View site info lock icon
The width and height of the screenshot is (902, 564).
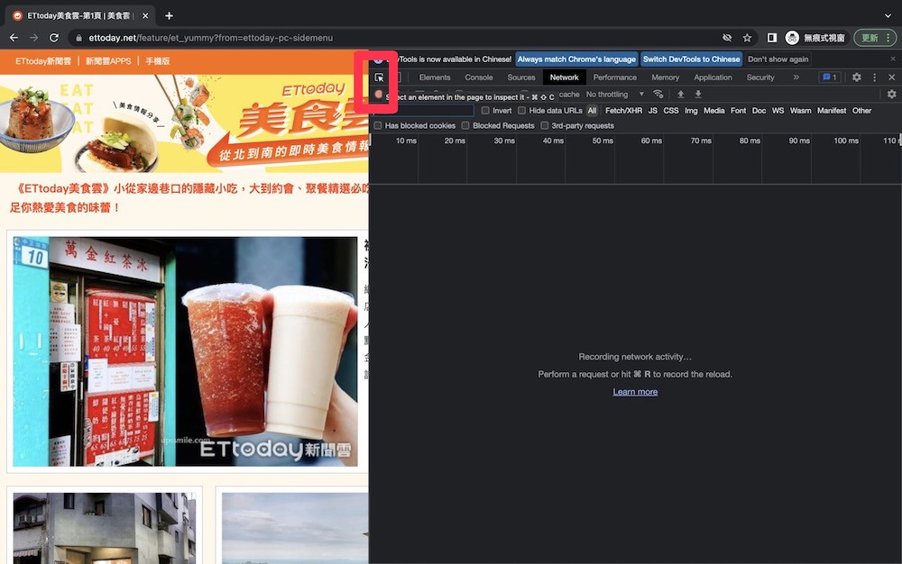pos(78,38)
